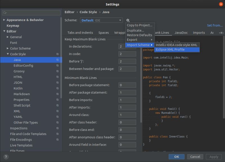Click the Cancel button
The height and width of the screenshot is (162, 225).
point(195,157)
